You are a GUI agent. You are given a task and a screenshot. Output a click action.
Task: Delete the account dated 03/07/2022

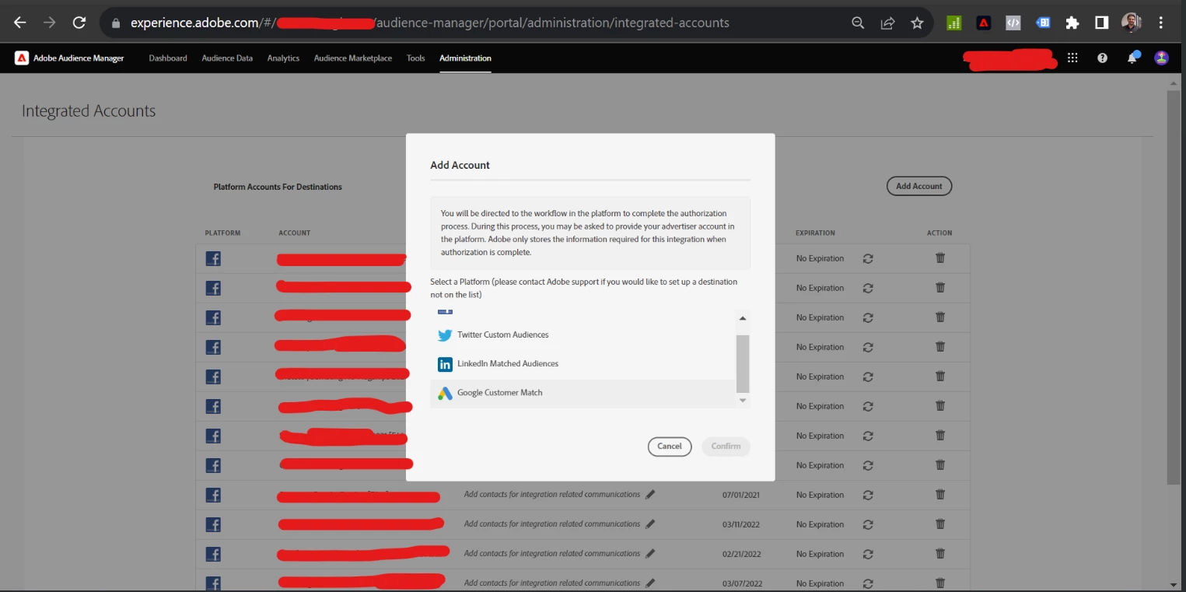tap(940, 583)
